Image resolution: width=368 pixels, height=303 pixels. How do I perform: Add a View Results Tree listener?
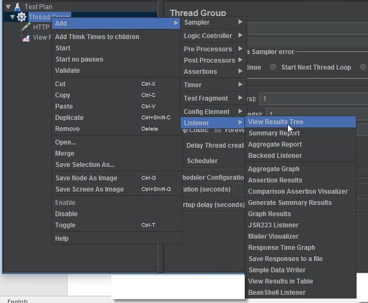(x=300, y=122)
